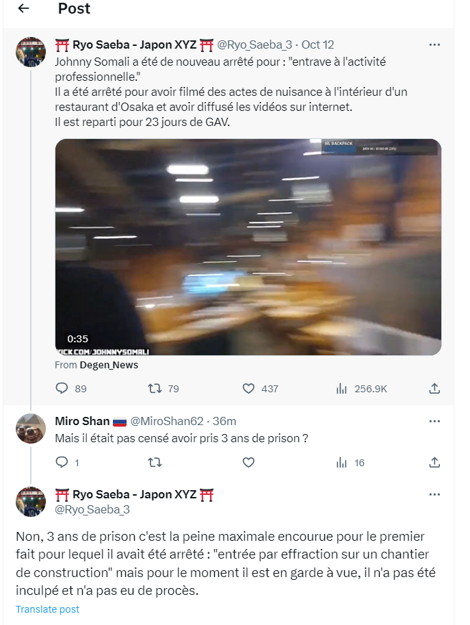Image resolution: width=470 pixels, height=625 pixels.
Task: Open the Oct 12 post timestamp
Action: pos(318,45)
